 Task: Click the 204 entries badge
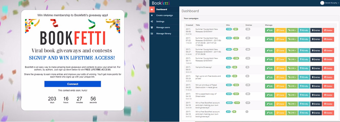[x=248, y=94]
